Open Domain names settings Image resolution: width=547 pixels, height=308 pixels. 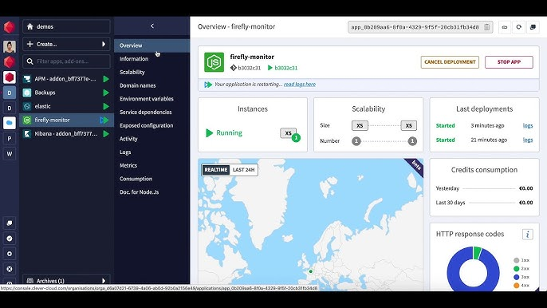tap(137, 85)
